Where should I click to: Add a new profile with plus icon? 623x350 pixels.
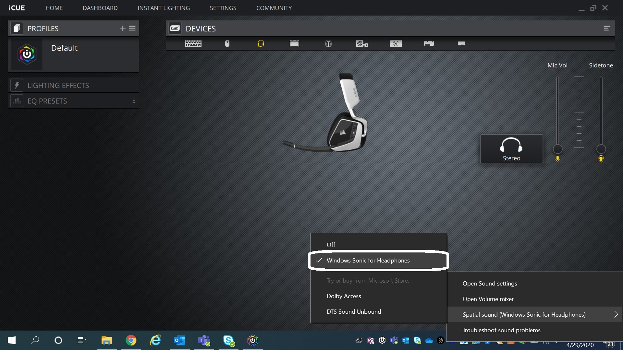pos(123,28)
